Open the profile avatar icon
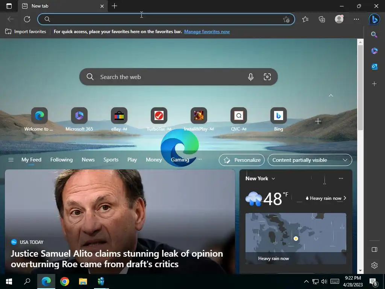385x289 pixels. (x=339, y=19)
